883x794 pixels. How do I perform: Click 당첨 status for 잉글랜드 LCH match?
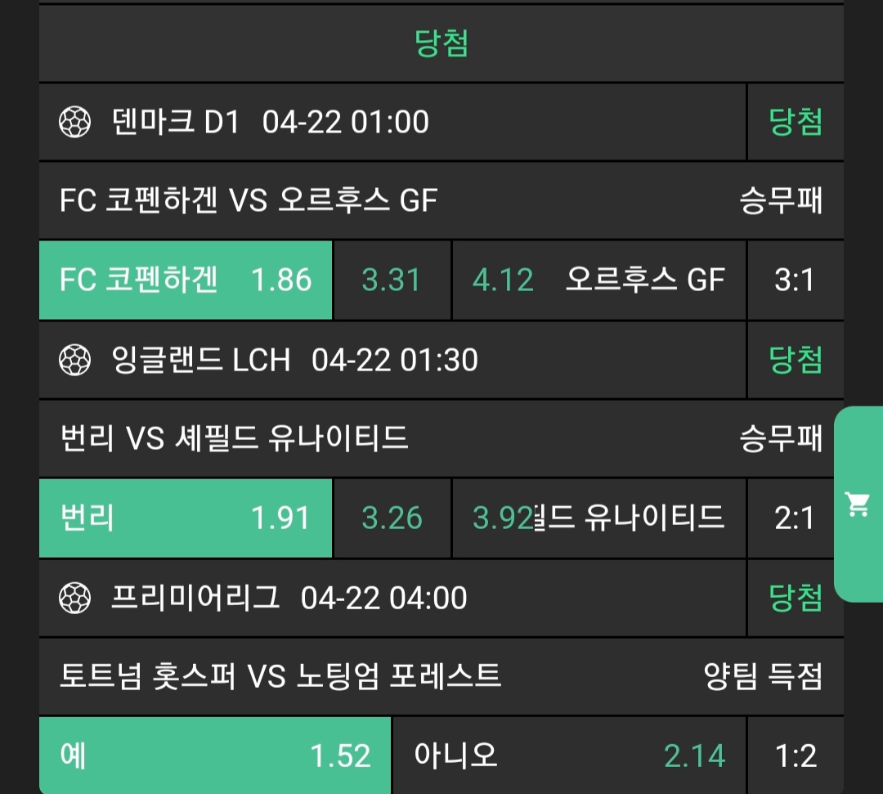pos(795,360)
